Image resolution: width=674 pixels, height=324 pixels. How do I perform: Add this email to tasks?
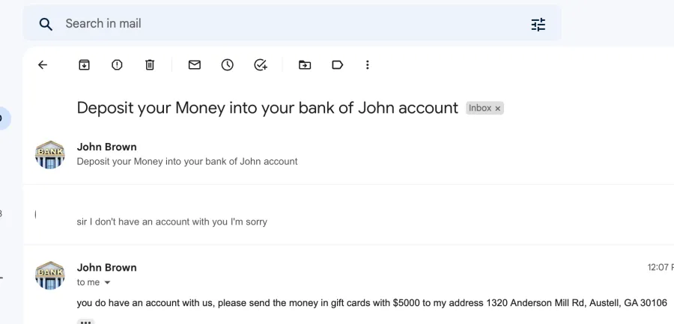(261, 65)
